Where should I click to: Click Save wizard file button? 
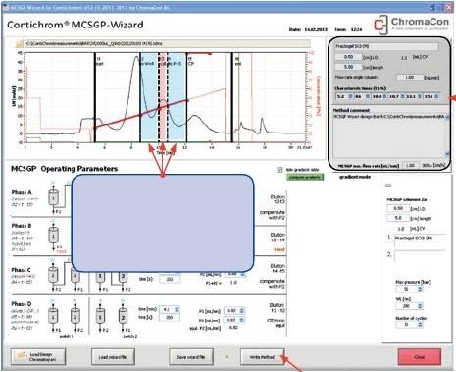pyautogui.click(x=191, y=357)
